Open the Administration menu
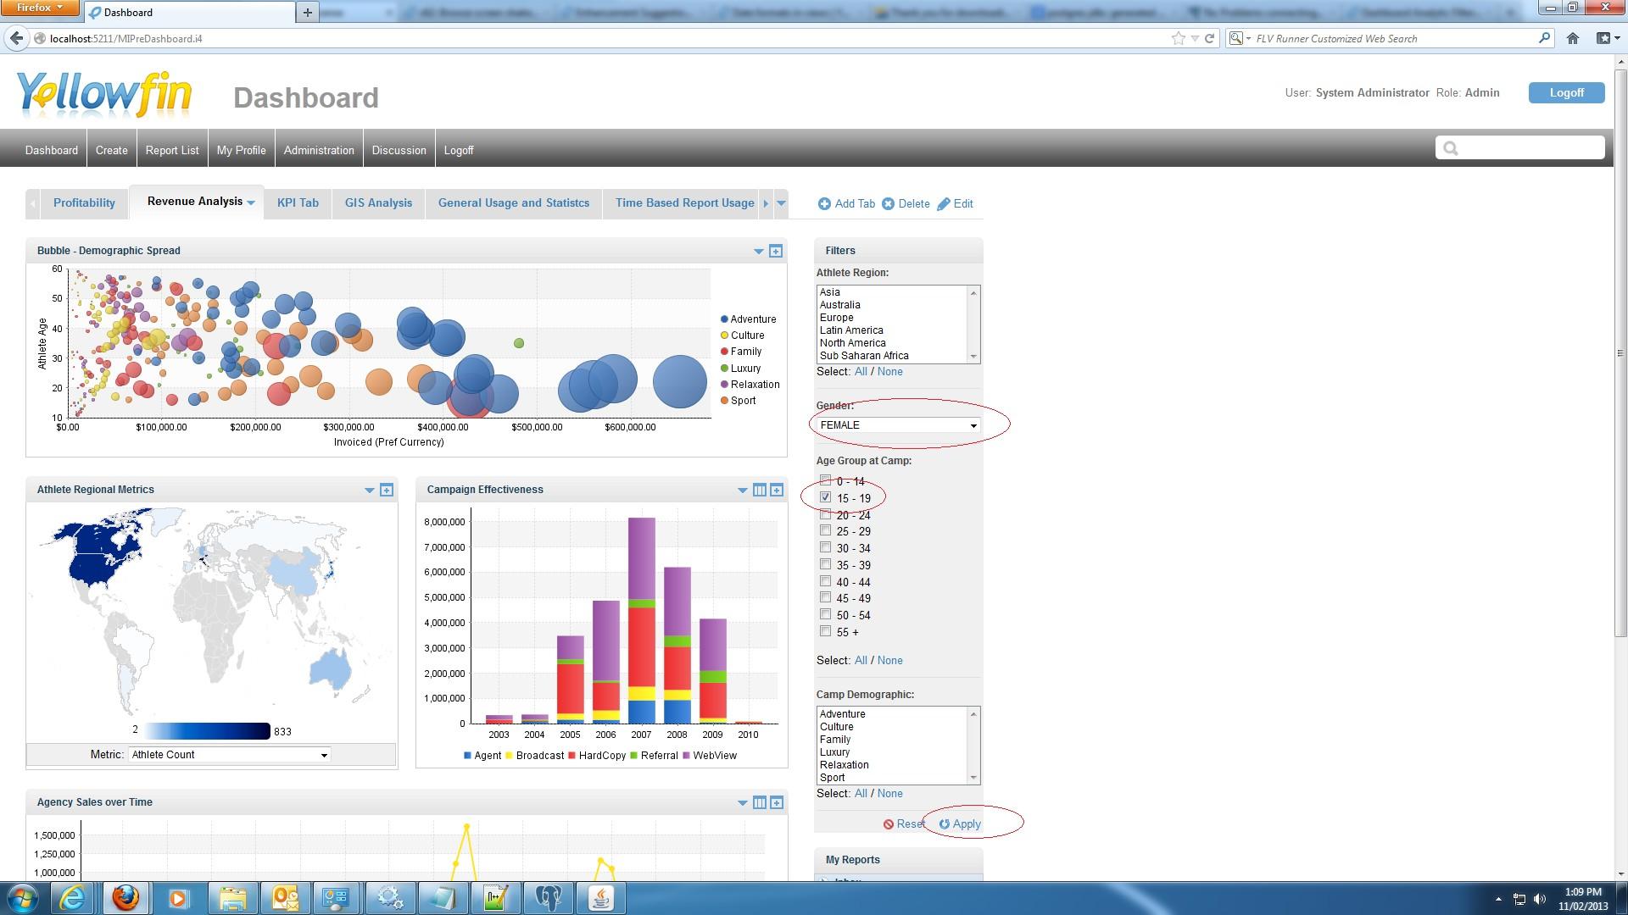 [x=319, y=149]
